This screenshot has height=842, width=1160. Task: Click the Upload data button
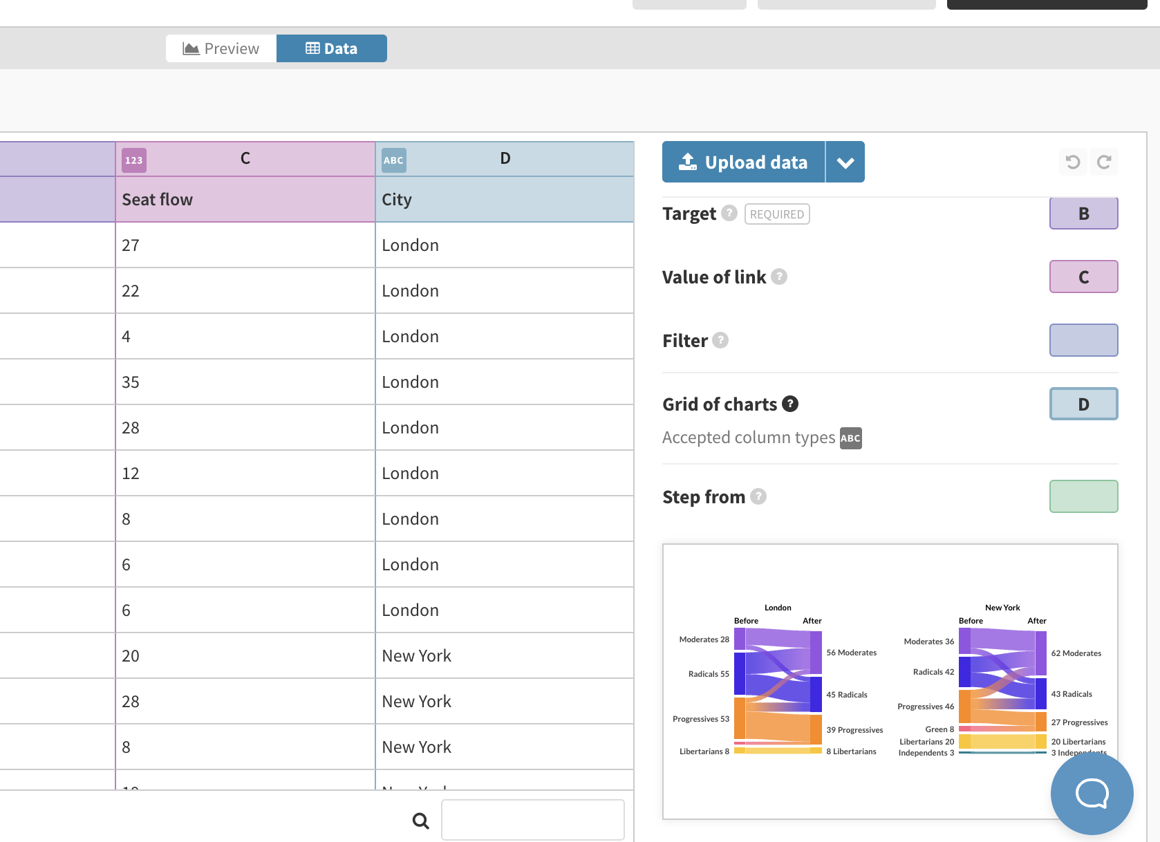click(743, 162)
